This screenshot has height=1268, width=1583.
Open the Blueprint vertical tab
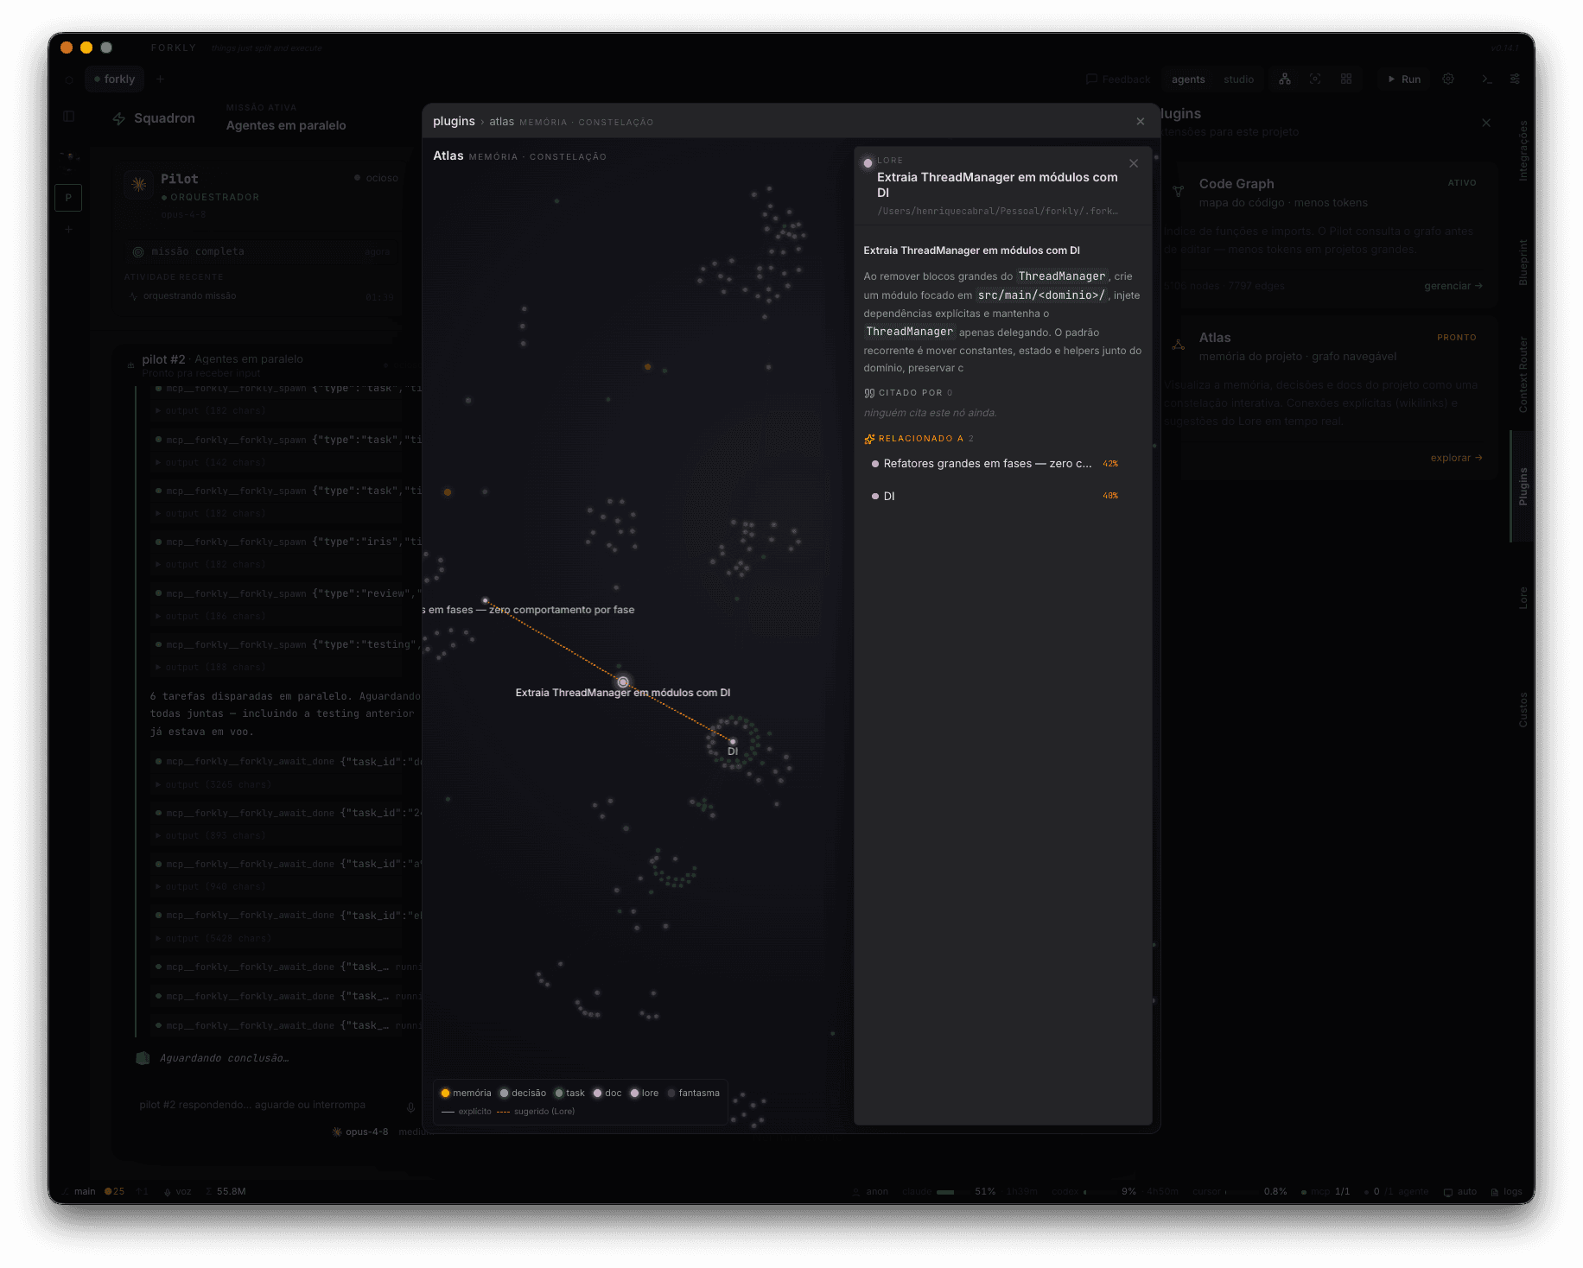pyautogui.click(x=1523, y=263)
